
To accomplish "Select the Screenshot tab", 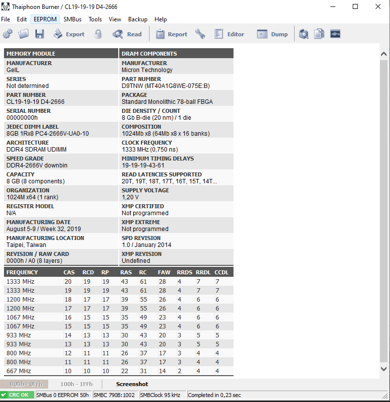I will point(132,384).
